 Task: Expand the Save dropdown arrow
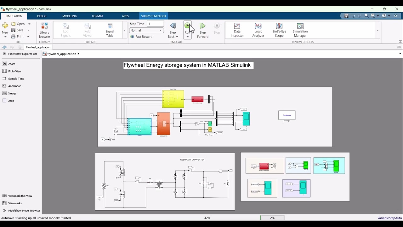click(x=28, y=30)
